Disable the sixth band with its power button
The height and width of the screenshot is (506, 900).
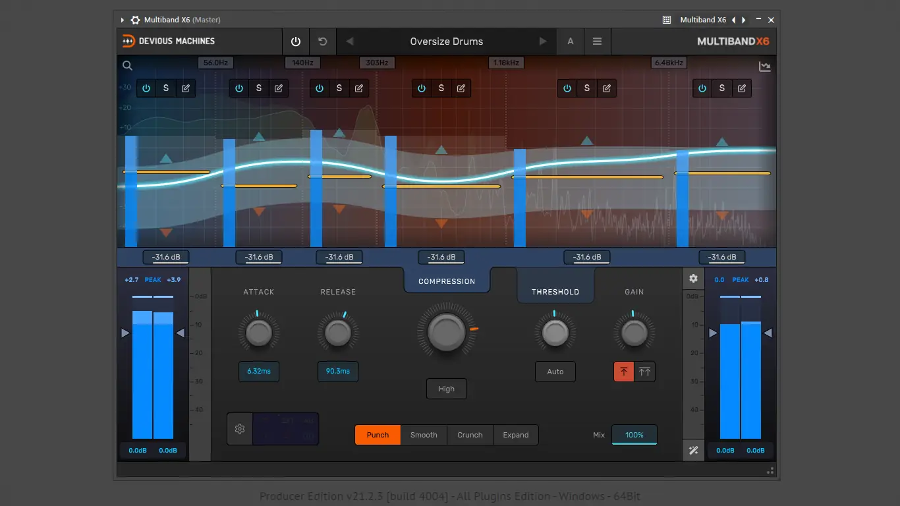point(702,88)
